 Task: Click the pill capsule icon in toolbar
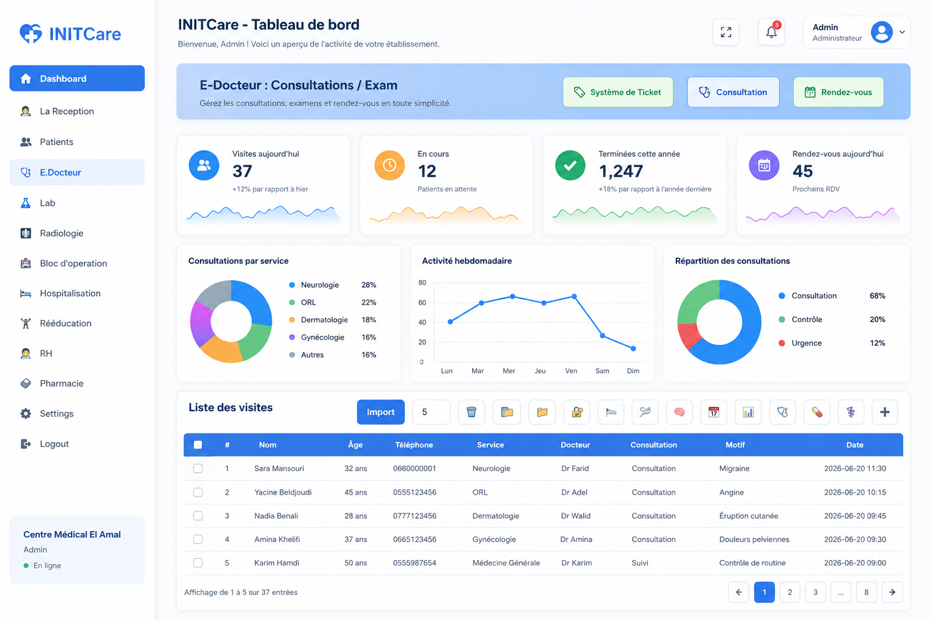click(817, 412)
